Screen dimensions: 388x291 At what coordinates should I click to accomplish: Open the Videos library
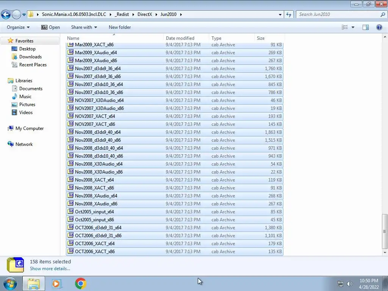[x=26, y=112]
